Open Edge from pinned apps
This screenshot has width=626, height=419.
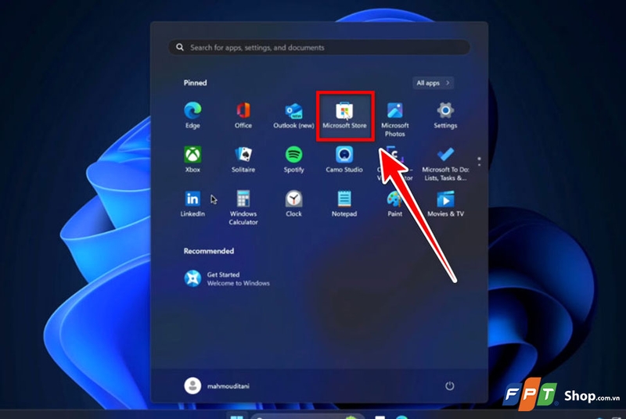pyautogui.click(x=192, y=115)
